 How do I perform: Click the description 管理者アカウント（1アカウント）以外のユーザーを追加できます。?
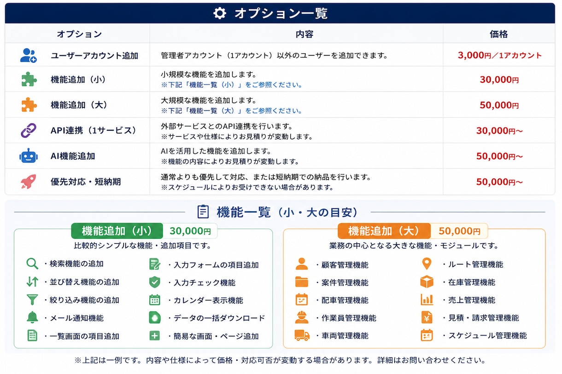[275, 56]
